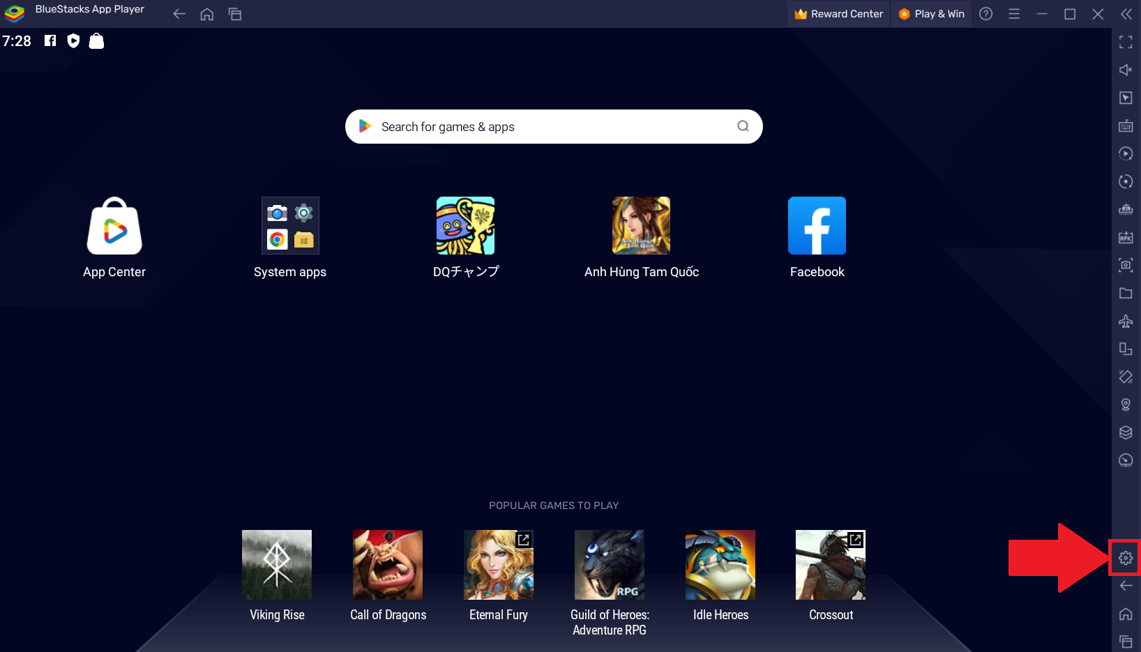This screenshot has height=652, width=1141.
Task: Launch the Anh Hùng Tam Quốc app icon
Action: [642, 225]
